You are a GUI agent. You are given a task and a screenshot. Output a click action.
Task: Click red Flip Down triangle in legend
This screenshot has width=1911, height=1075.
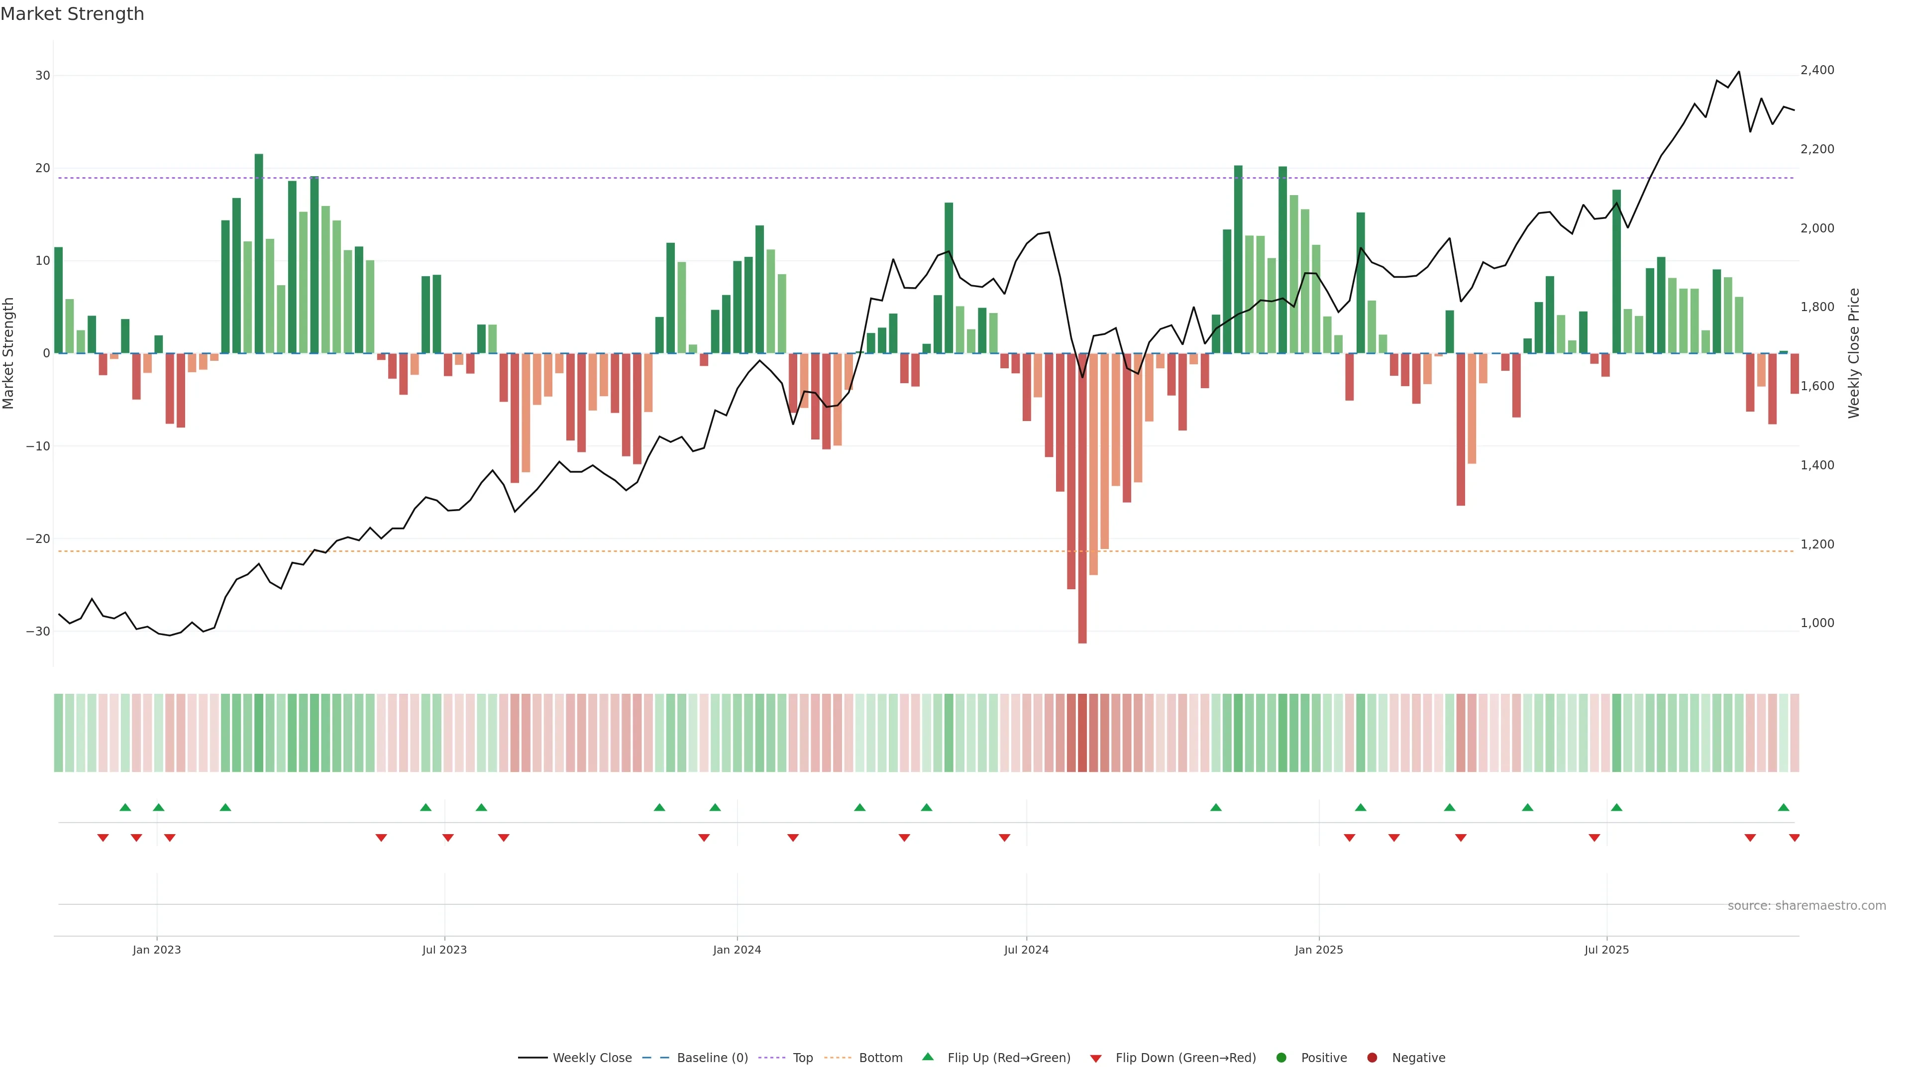1096,1059
